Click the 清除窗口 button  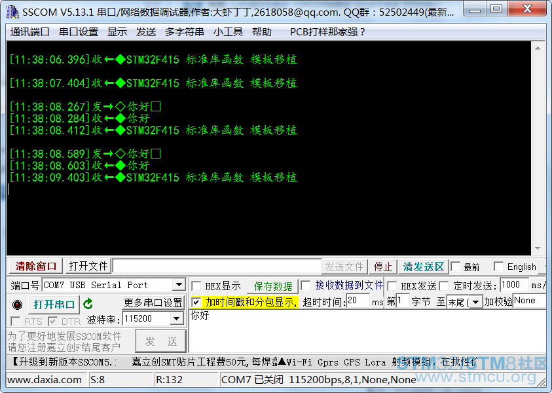coord(35,266)
